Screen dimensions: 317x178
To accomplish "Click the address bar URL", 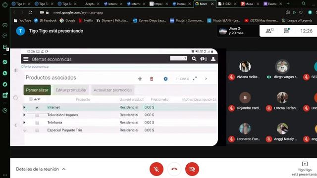I will pyautogui.click(x=78, y=12).
